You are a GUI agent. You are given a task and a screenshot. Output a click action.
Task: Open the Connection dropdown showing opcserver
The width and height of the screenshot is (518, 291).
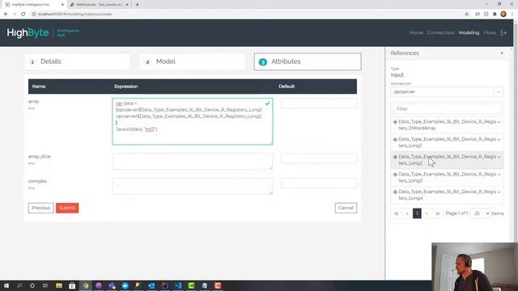(x=447, y=91)
